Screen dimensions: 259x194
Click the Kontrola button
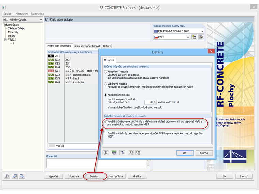[74, 176]
